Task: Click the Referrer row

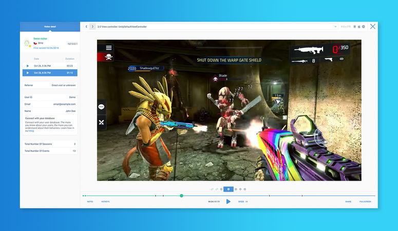Action: pyautogui.click(x=50, y=85)
